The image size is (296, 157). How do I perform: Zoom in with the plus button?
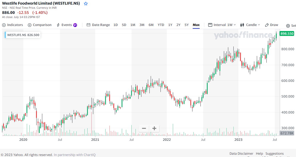coord(154,128)
